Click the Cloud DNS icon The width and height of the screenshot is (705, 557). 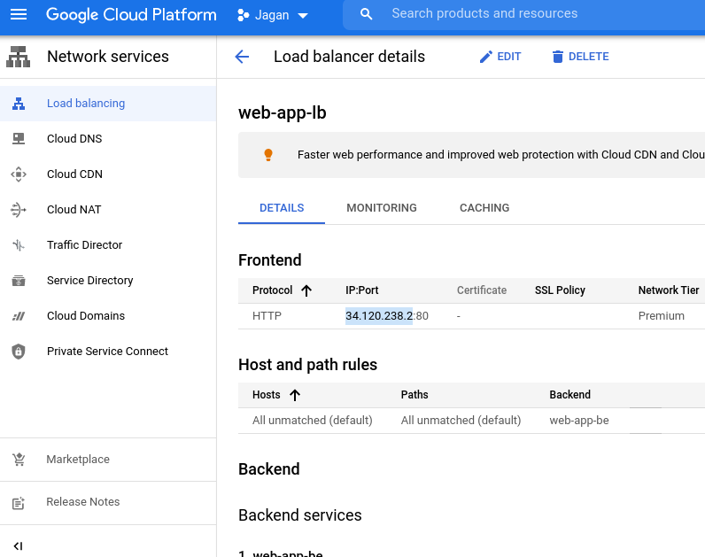(x=19, y=138)
